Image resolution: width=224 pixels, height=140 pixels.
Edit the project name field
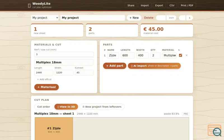tap(93, 18)
